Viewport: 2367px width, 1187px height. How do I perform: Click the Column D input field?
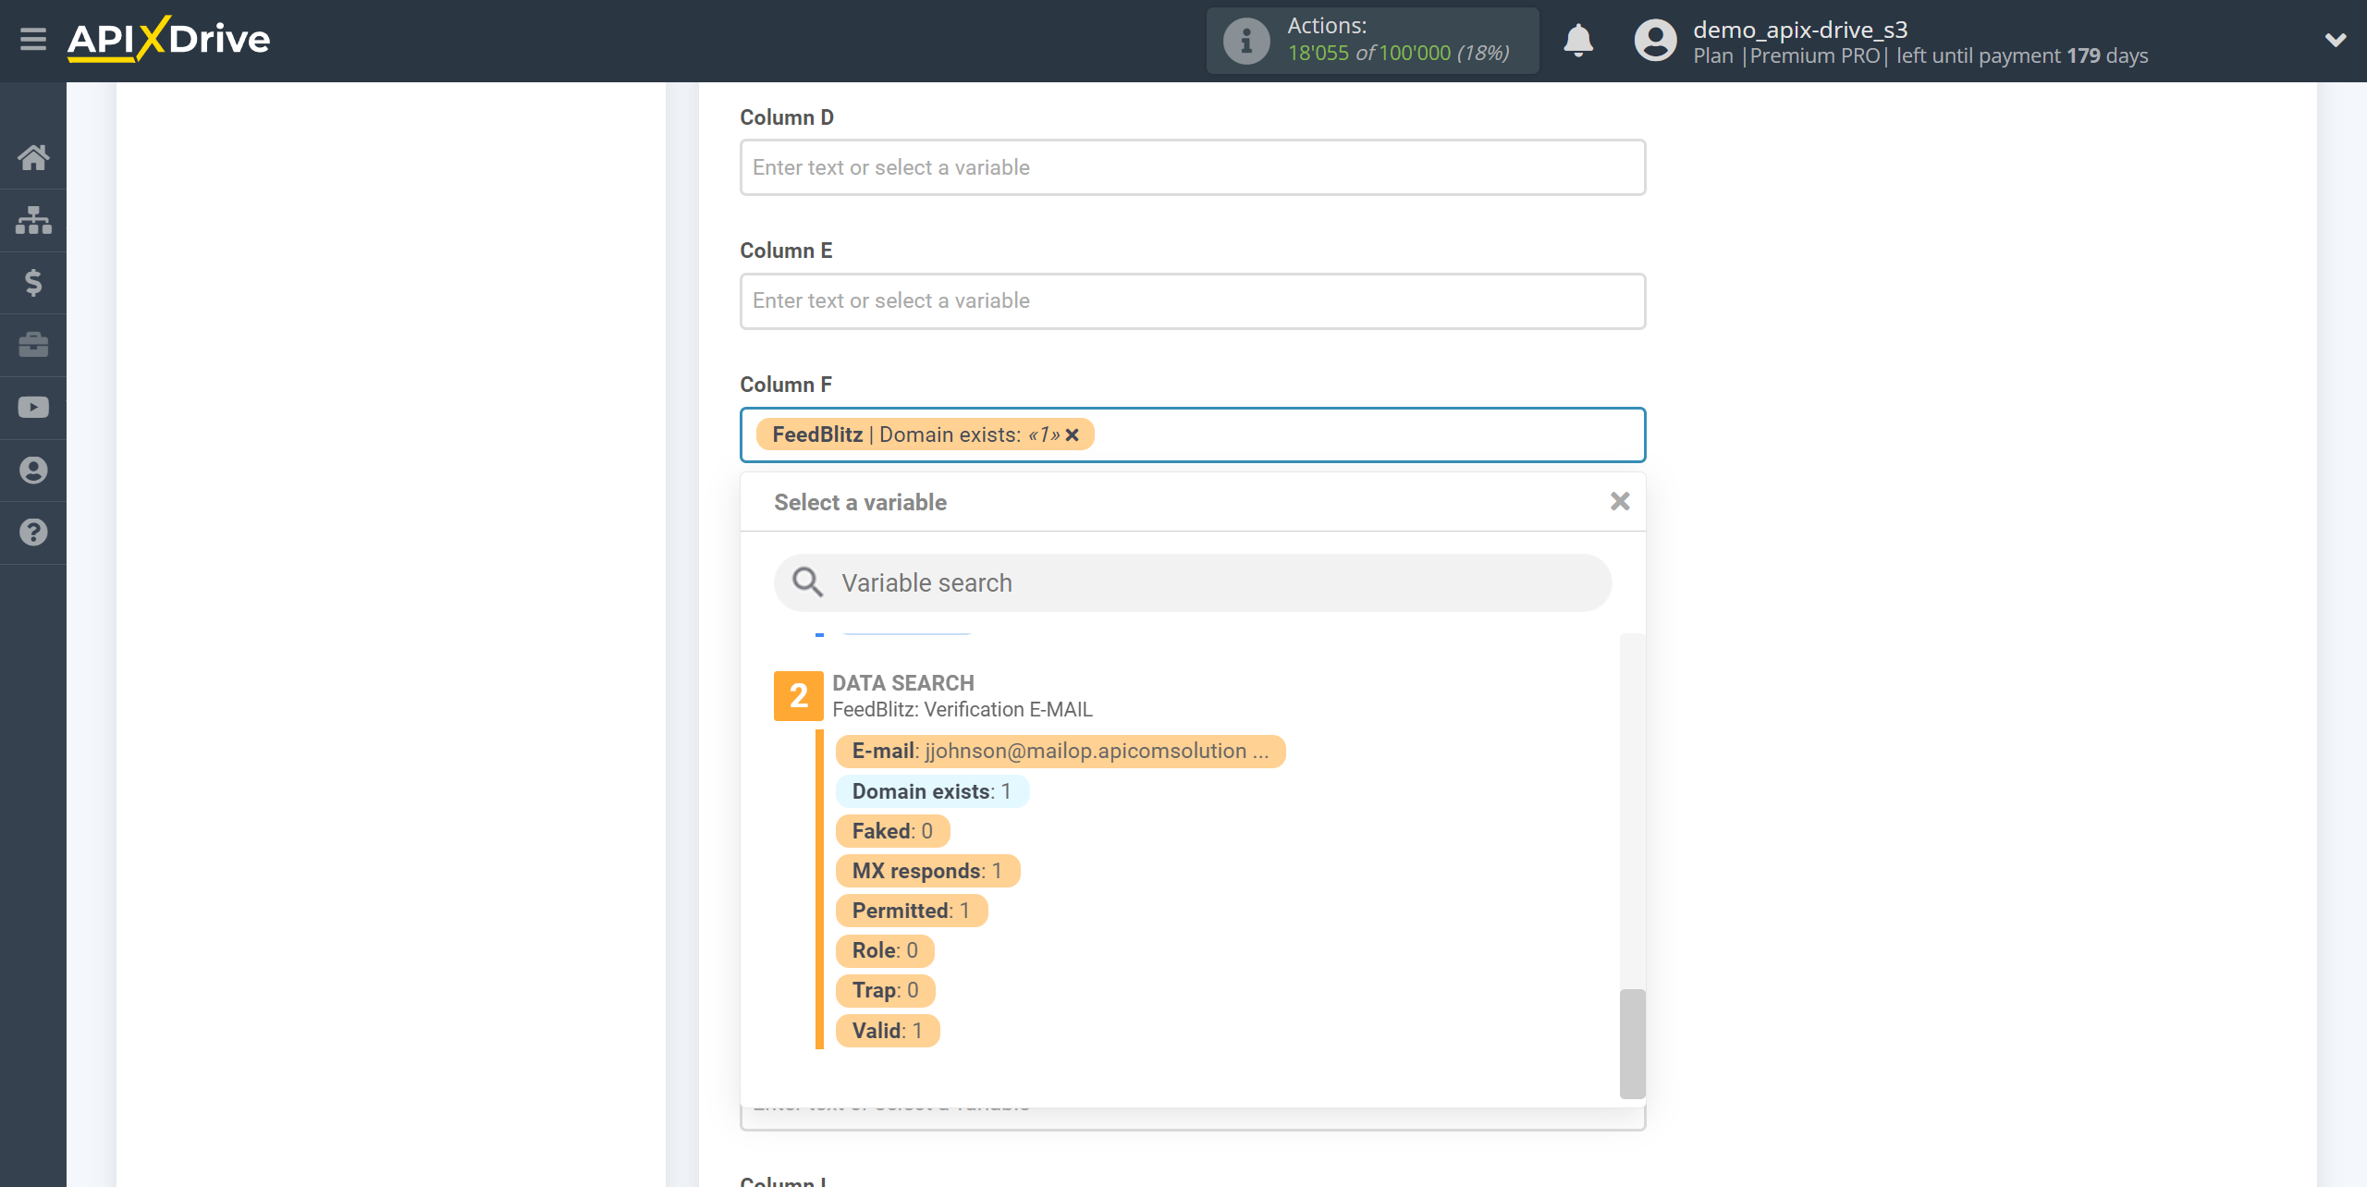tap(1193, 167)
